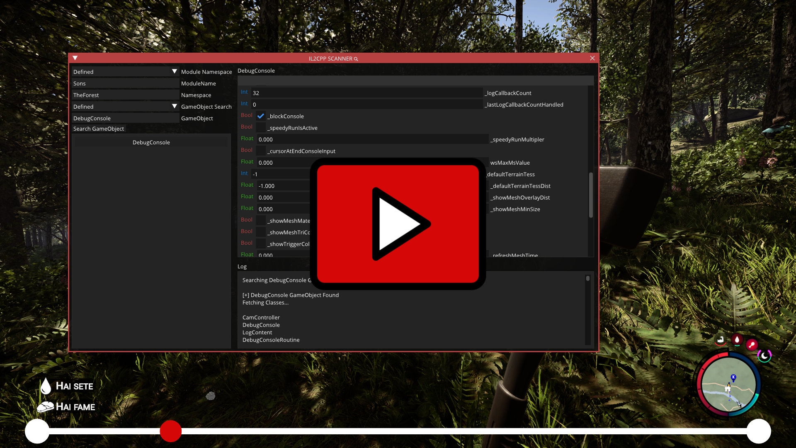Click the strength arm icon on HUD
The height and width of the screenshot is (448, 796).
tap(721, 340)
